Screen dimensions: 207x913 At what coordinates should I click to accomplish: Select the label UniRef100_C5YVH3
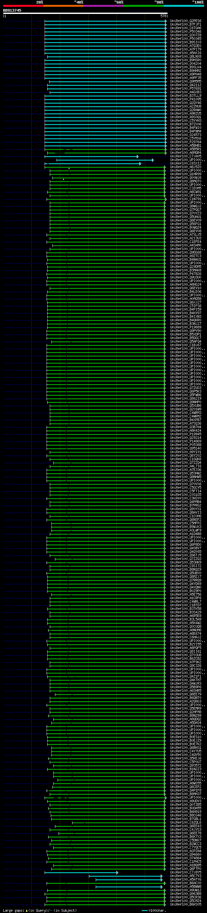click(x=186, y=120)
